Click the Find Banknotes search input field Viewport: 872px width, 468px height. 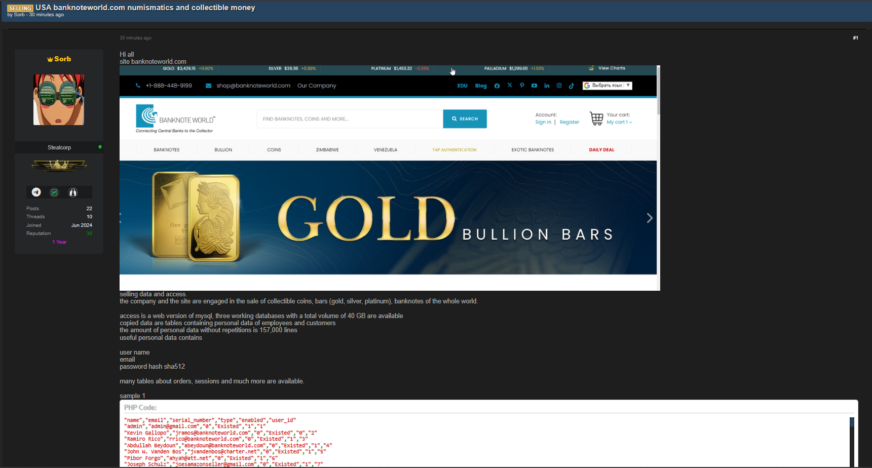(350, 119)
